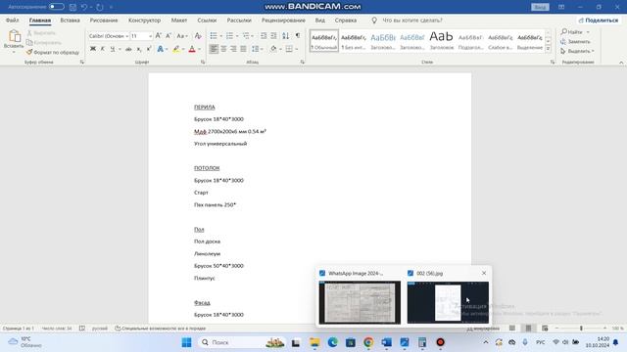Toggle strikethrough abc formatting
627x352 pixels.
coord(128,49)
